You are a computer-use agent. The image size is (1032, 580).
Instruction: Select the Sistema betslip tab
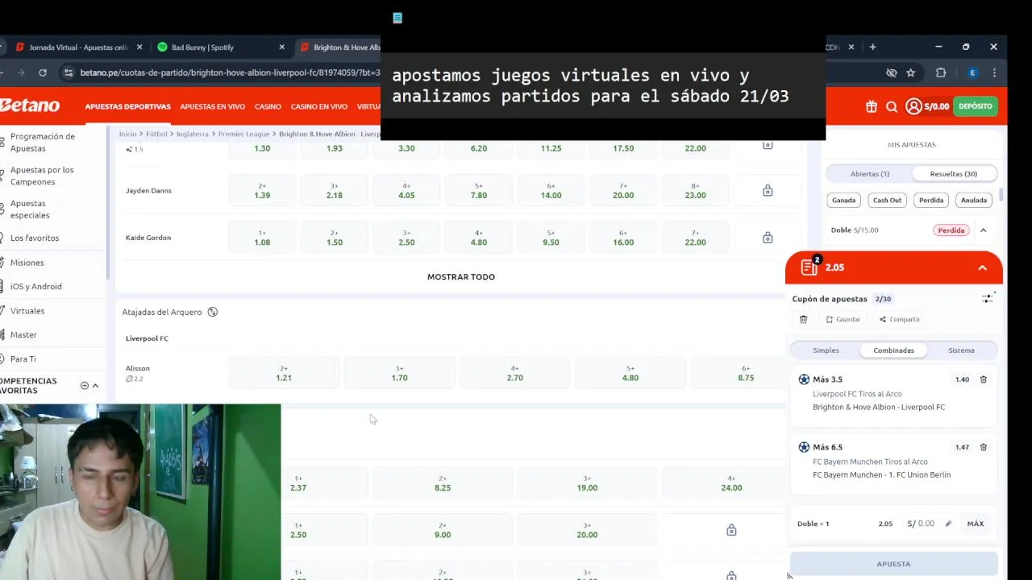pyautogui.click(x=961, y=350)
